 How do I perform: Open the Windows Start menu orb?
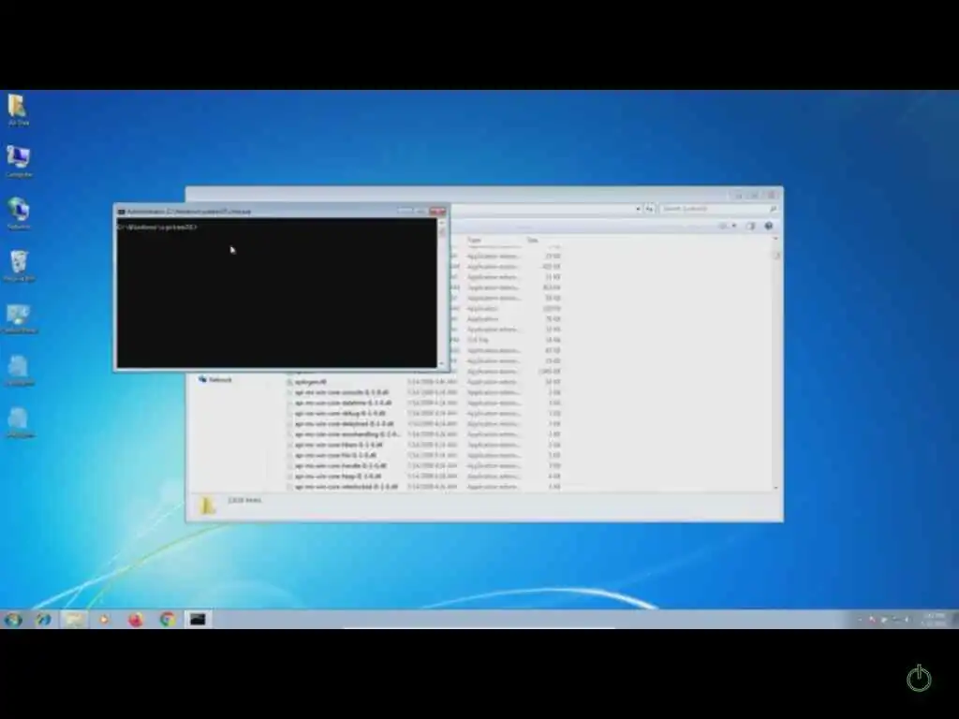(13, 620)
